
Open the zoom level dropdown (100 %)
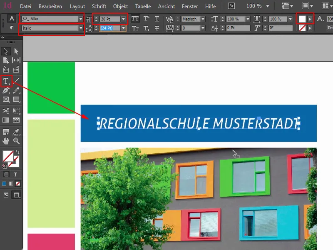click(268, 6)
